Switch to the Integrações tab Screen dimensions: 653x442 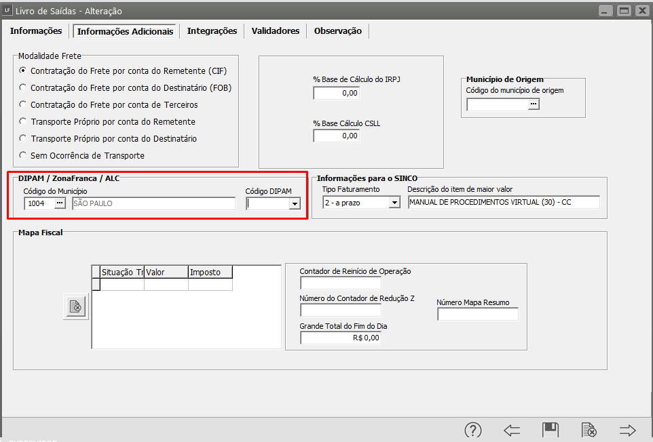(x=212, y=31)
